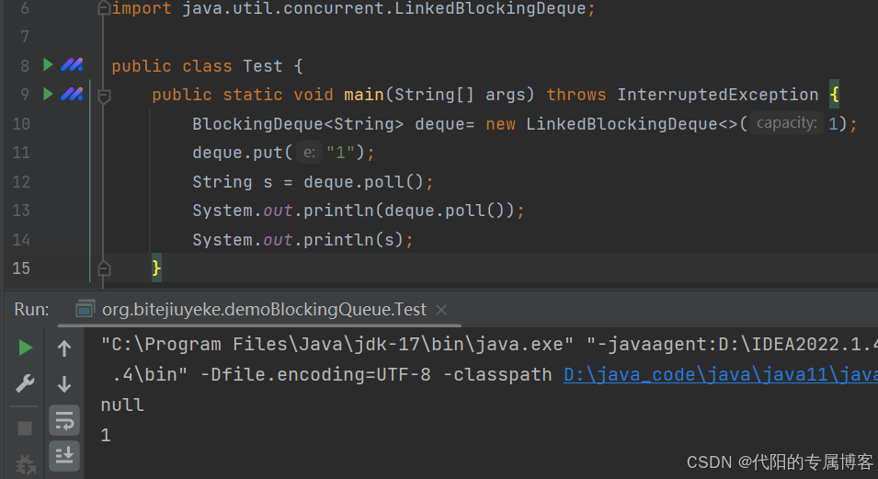Click 'println(deque.poll())' on line 13

point(409,211)
